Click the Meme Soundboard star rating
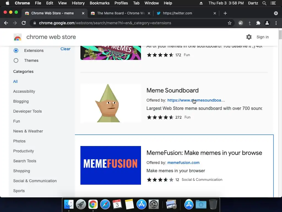The width and height of the screenshot is (282, 212). coord(160,117)
